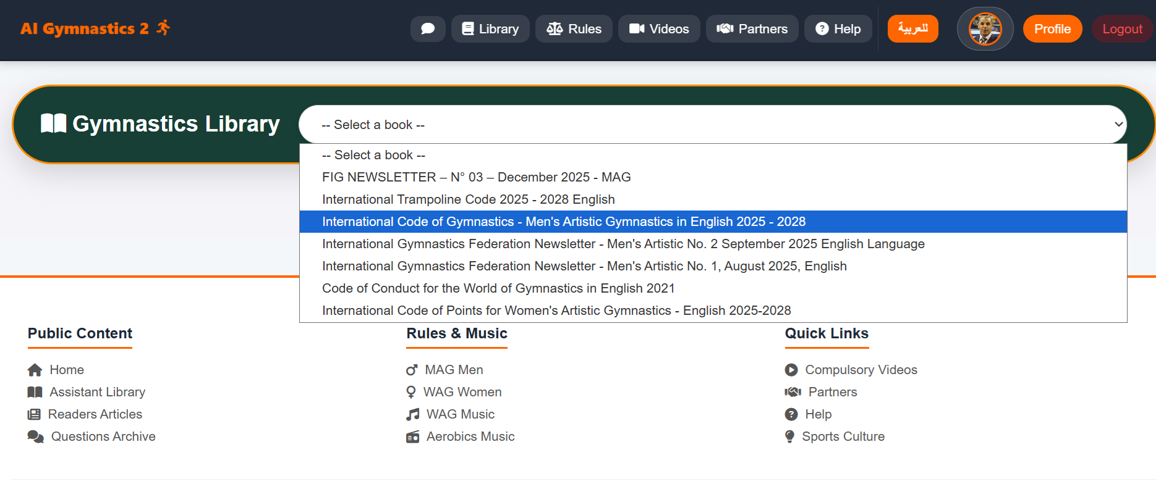Switch language with the Arabic button
1156x484 pixels.
pos(913,29)
